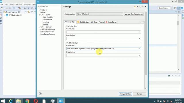Click the maximize view icon in the bottom-right panel
Image resolution: width=184 pixels, height=103 pixels.
click(179, 76)
